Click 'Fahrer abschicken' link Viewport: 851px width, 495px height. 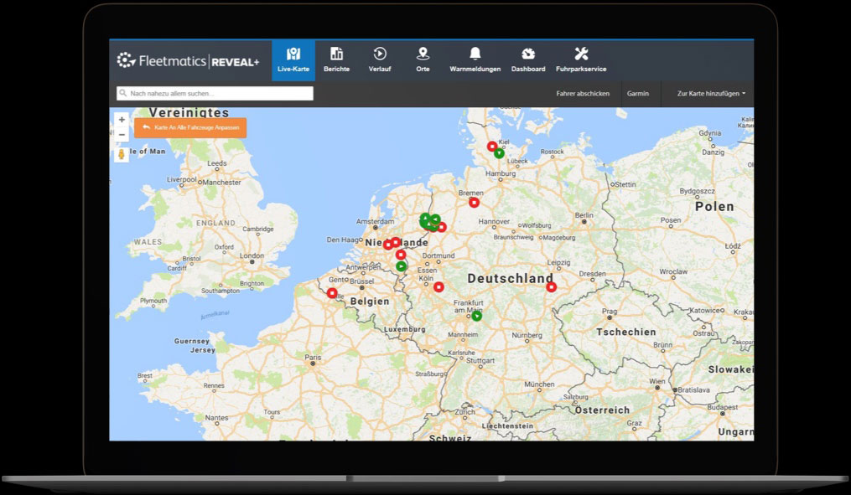(x=583, y=93)
